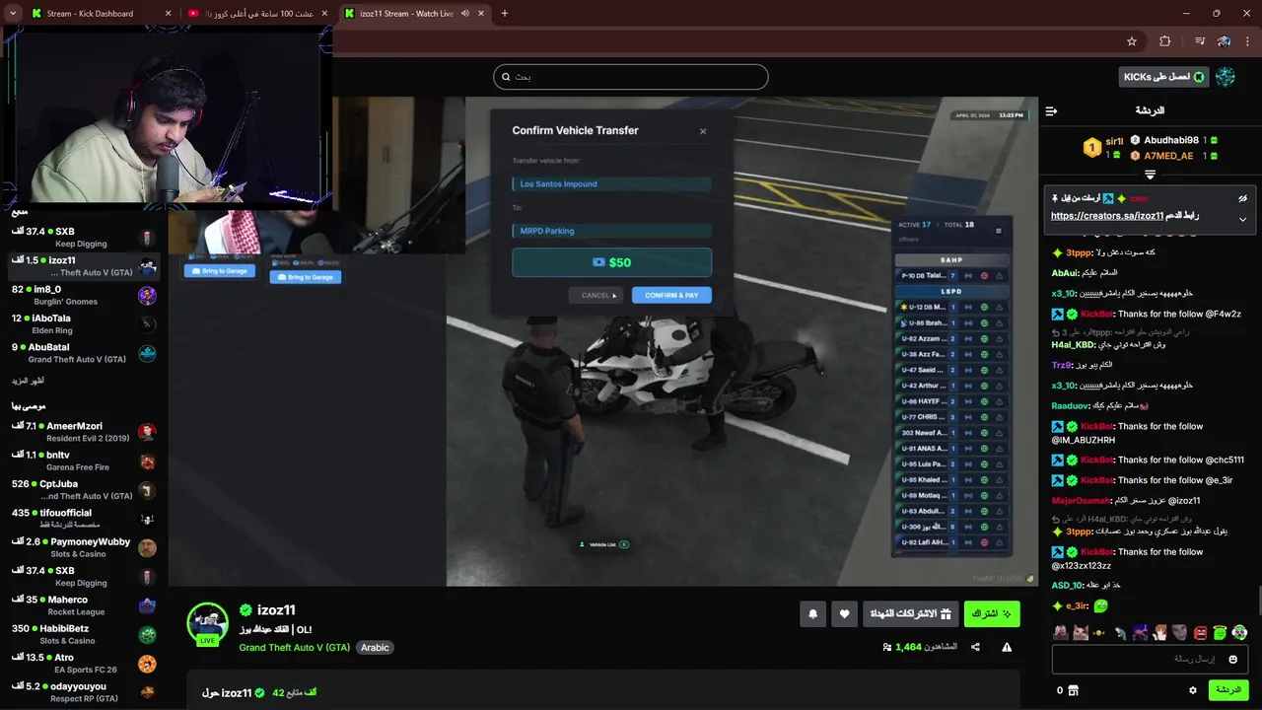Click the green Subscribe button
The image size is (1262, 710).
[x=992, y=613]
